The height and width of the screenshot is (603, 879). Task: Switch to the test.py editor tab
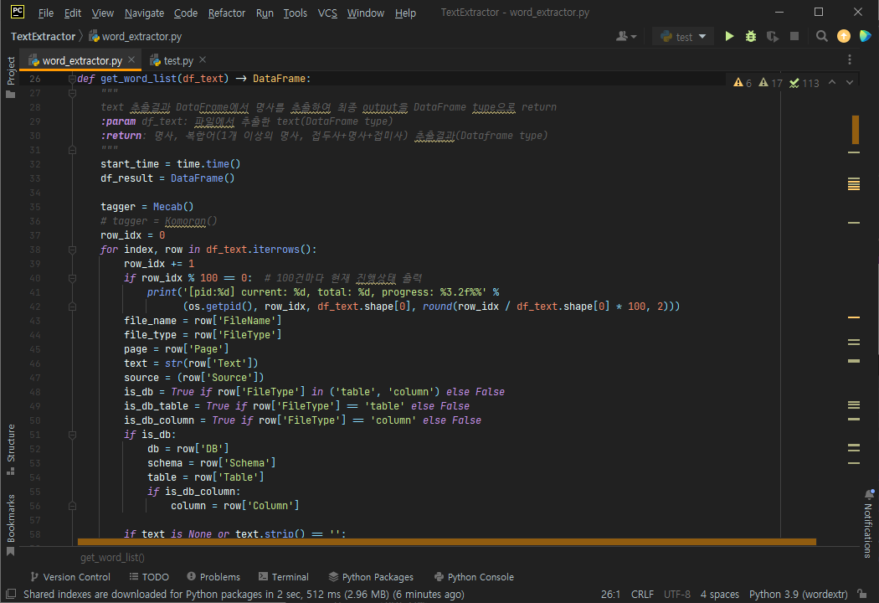178,60
